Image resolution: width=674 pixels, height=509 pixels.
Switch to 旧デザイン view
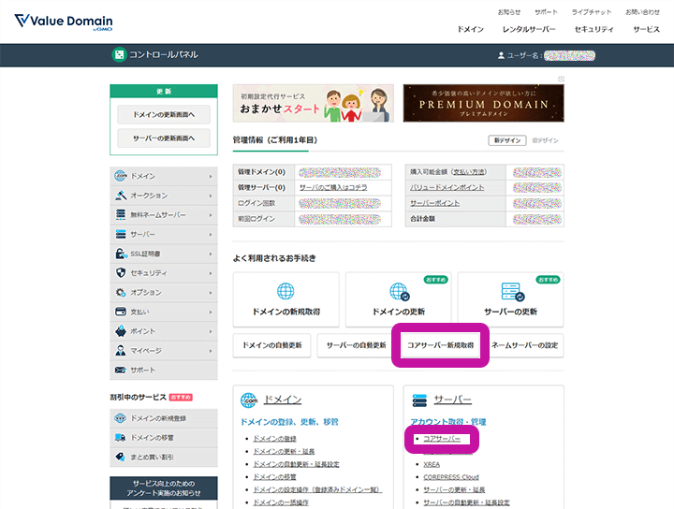click(x=545, y=140)
